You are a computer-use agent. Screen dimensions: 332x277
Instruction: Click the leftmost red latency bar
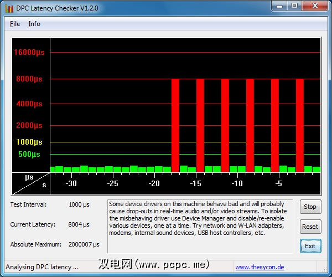pos(175,125)
